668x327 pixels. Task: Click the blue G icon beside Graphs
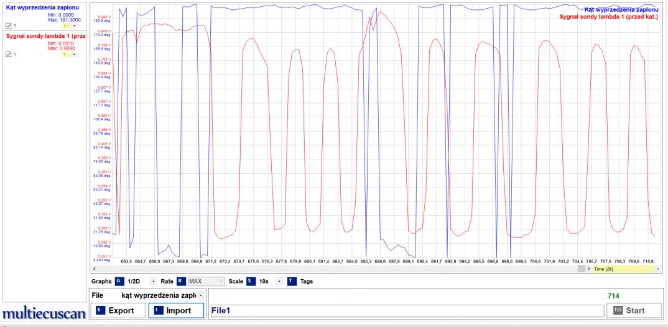[x=118, y=281]
